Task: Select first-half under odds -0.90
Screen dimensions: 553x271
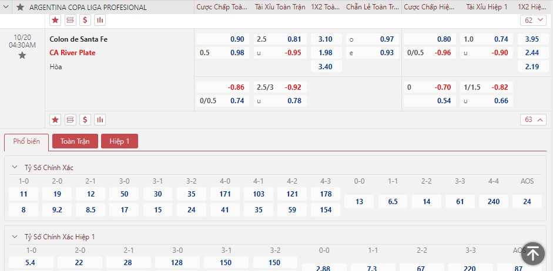Action: point(487,53)
